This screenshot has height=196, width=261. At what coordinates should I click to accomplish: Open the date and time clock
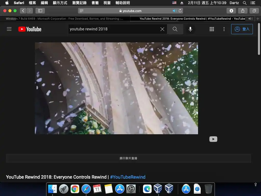coord(207,3)
